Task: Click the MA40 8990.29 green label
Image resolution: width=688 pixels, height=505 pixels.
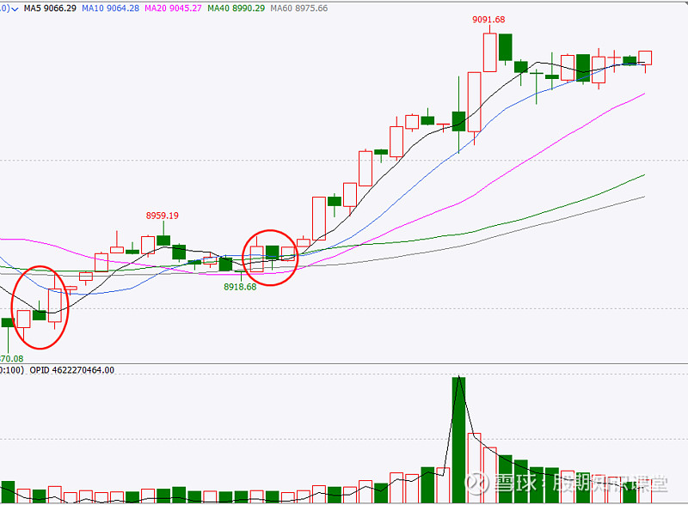Action: pyautogui.click(x=236, y=8)
